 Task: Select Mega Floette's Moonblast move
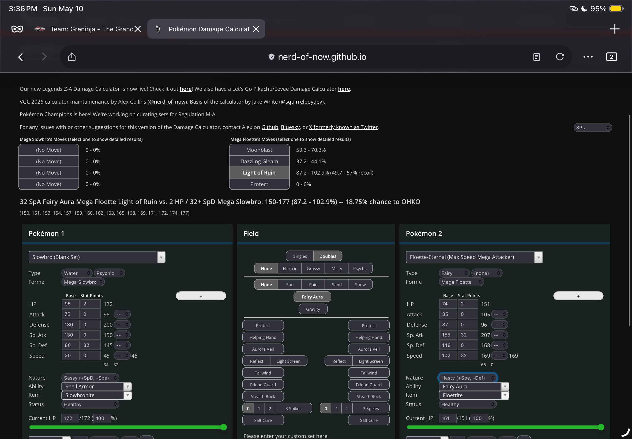(x=259, y=150)
